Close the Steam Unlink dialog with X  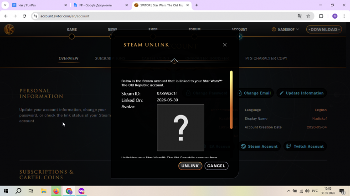pyautogui.click(x=225, y=45)
